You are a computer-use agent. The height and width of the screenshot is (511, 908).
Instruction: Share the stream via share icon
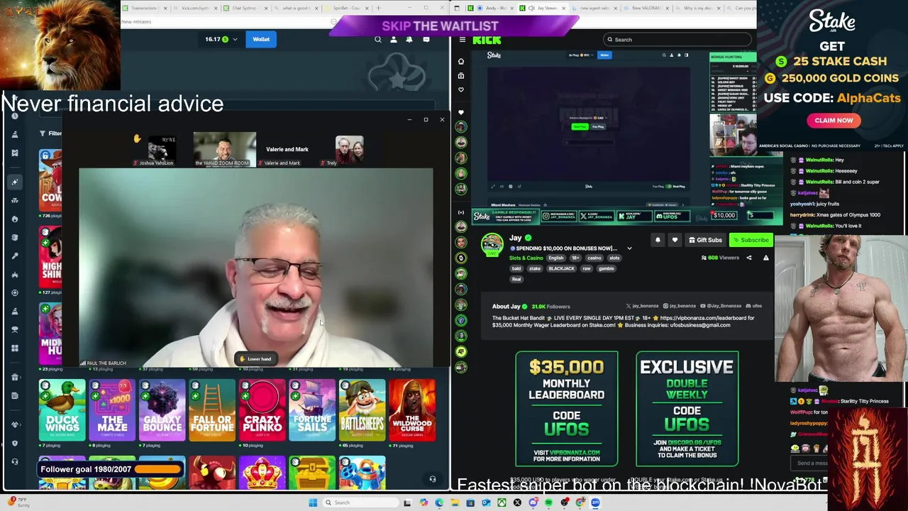(x=749, y=258)
